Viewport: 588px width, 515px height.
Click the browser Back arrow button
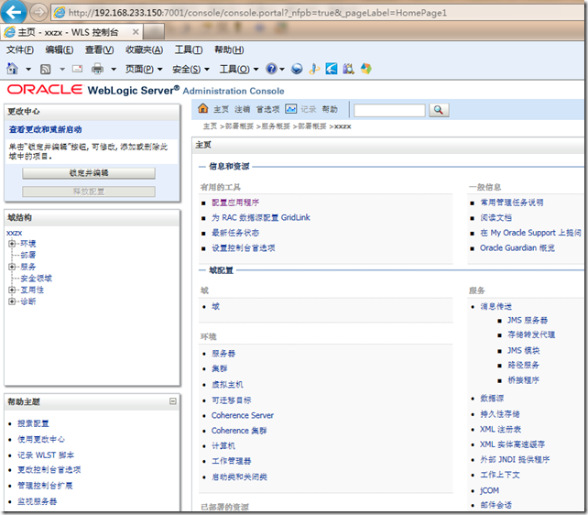pos(14,12)
